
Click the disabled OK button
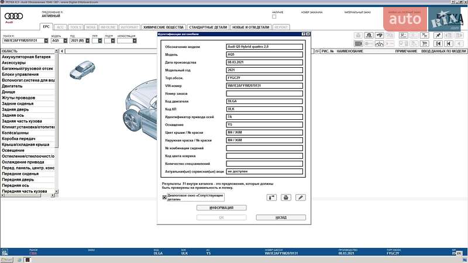click(x=222, y=217)
